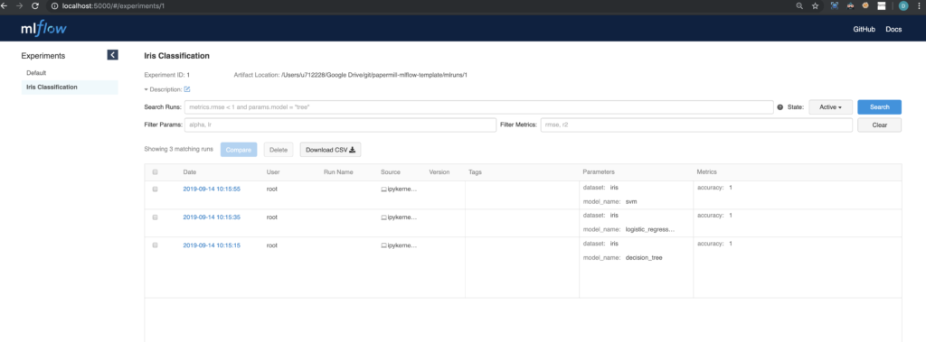Image resolution: width=926 pixels, height=342 pixels.
Task: Bookmark this page with the star icon
Action: tap(816, 5)
